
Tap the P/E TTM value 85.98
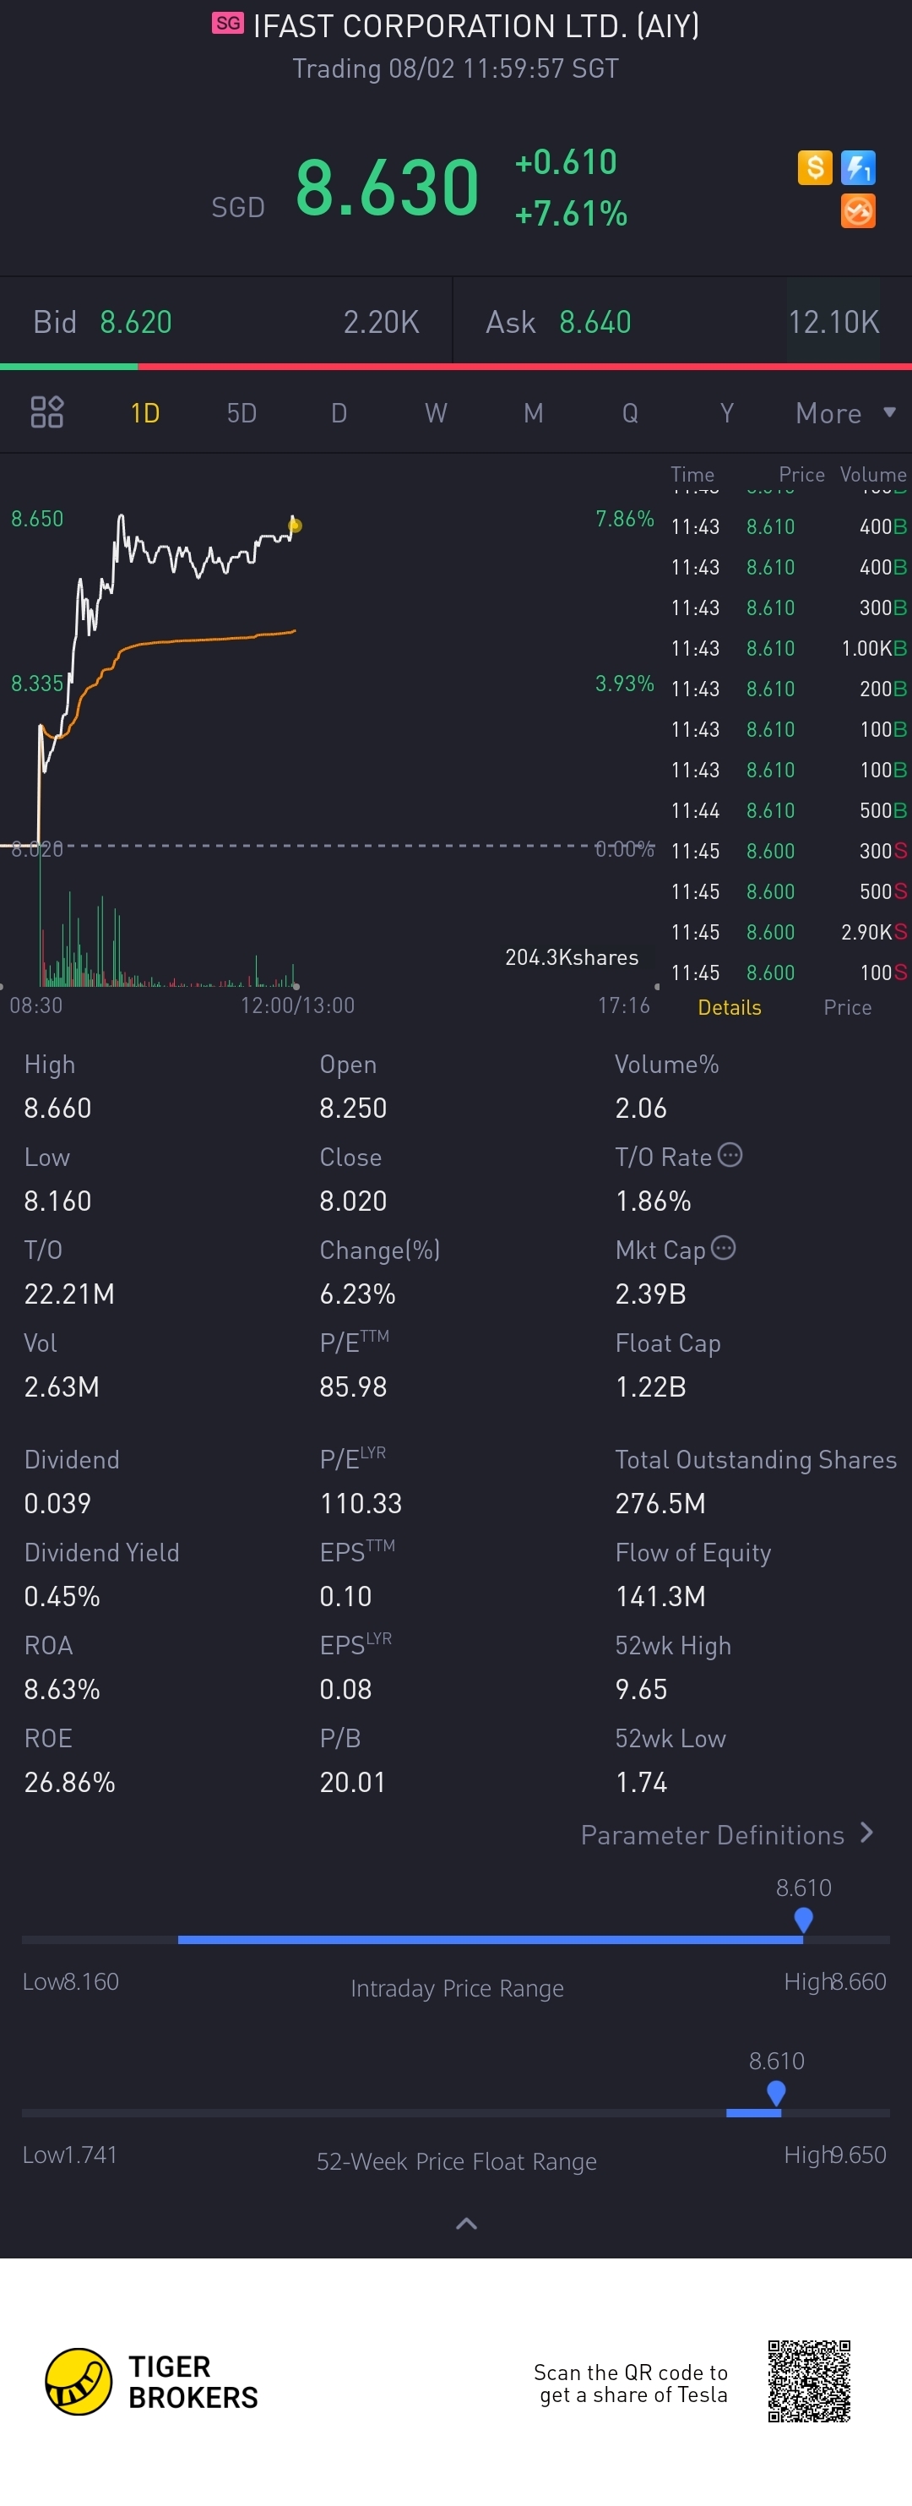pos(353,1386)
